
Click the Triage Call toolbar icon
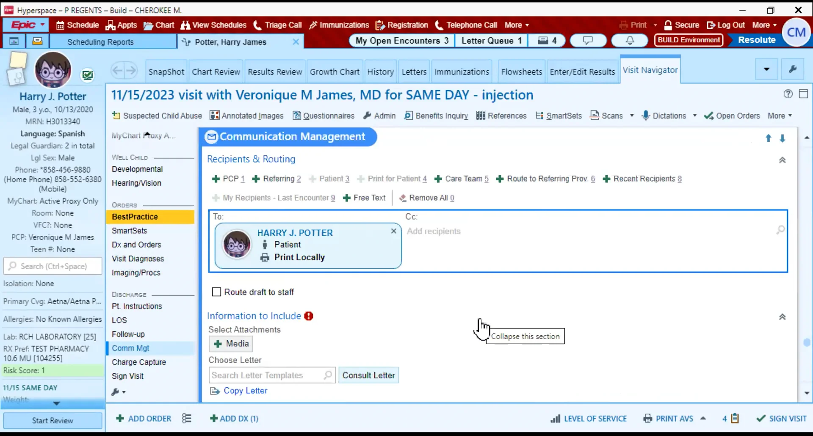coord(257,25)
